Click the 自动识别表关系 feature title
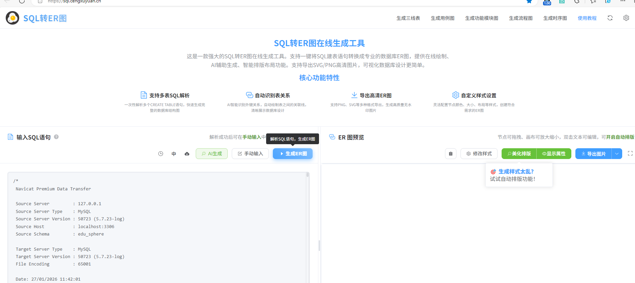 tap(272, 96)
